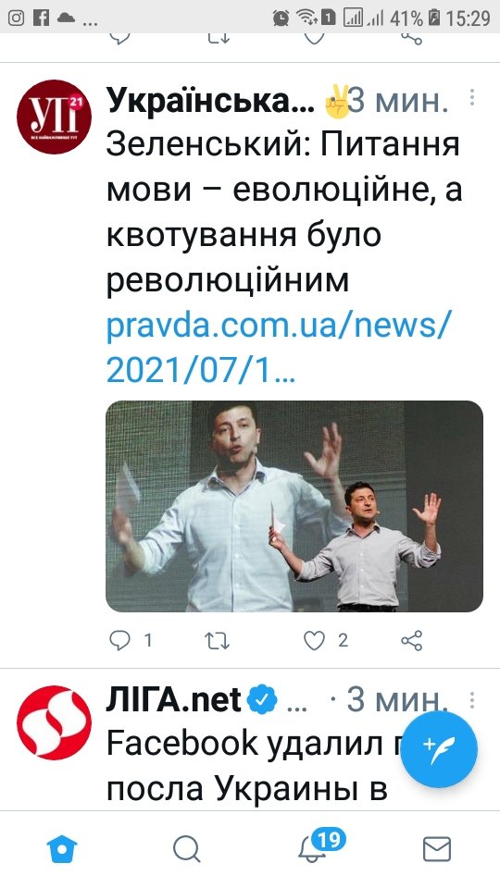Open the tweet options of Ukrainska Pravda
Viewport: 500px width, 888px height.
tap(471, 97)
